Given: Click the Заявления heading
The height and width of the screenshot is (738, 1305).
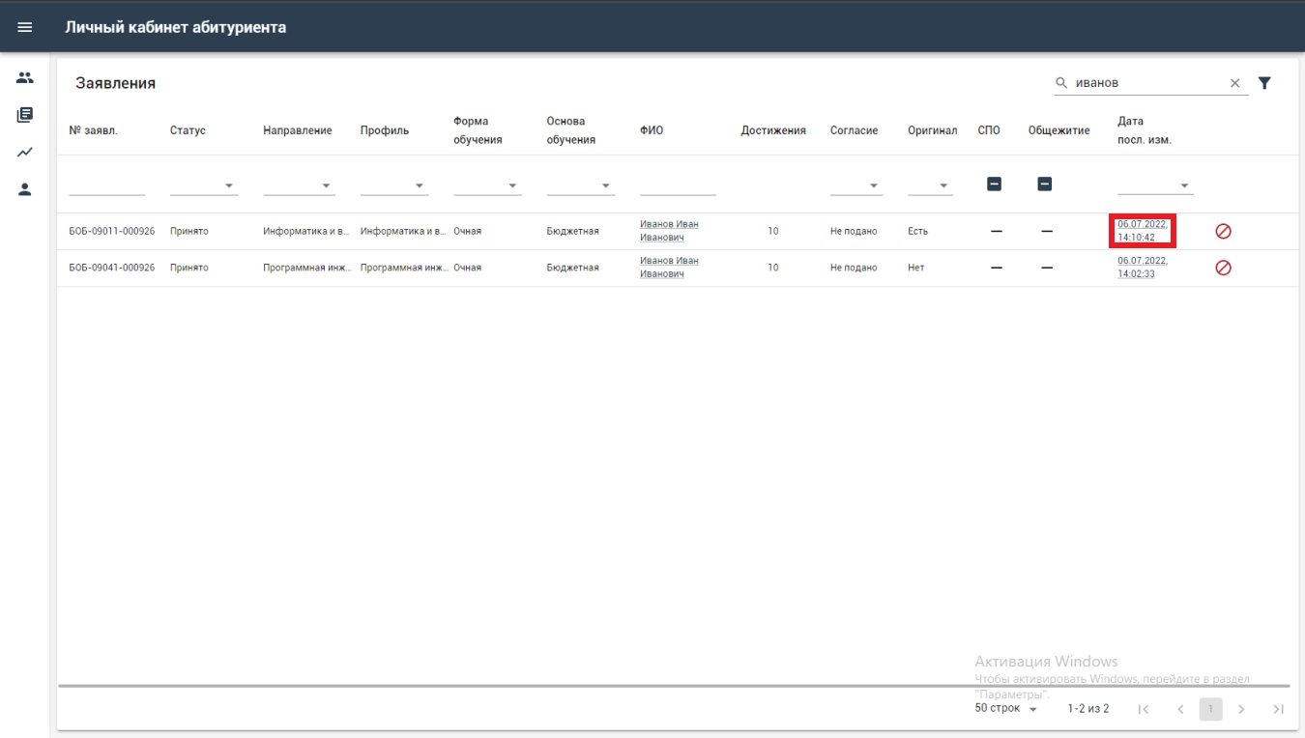Looking at the screenshot, I should [116, 83].
